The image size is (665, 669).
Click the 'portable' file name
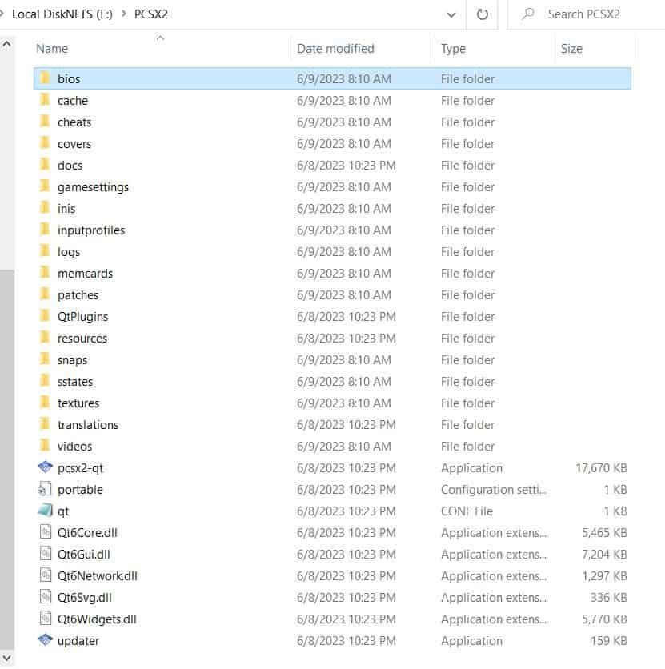tap(80, 490)
